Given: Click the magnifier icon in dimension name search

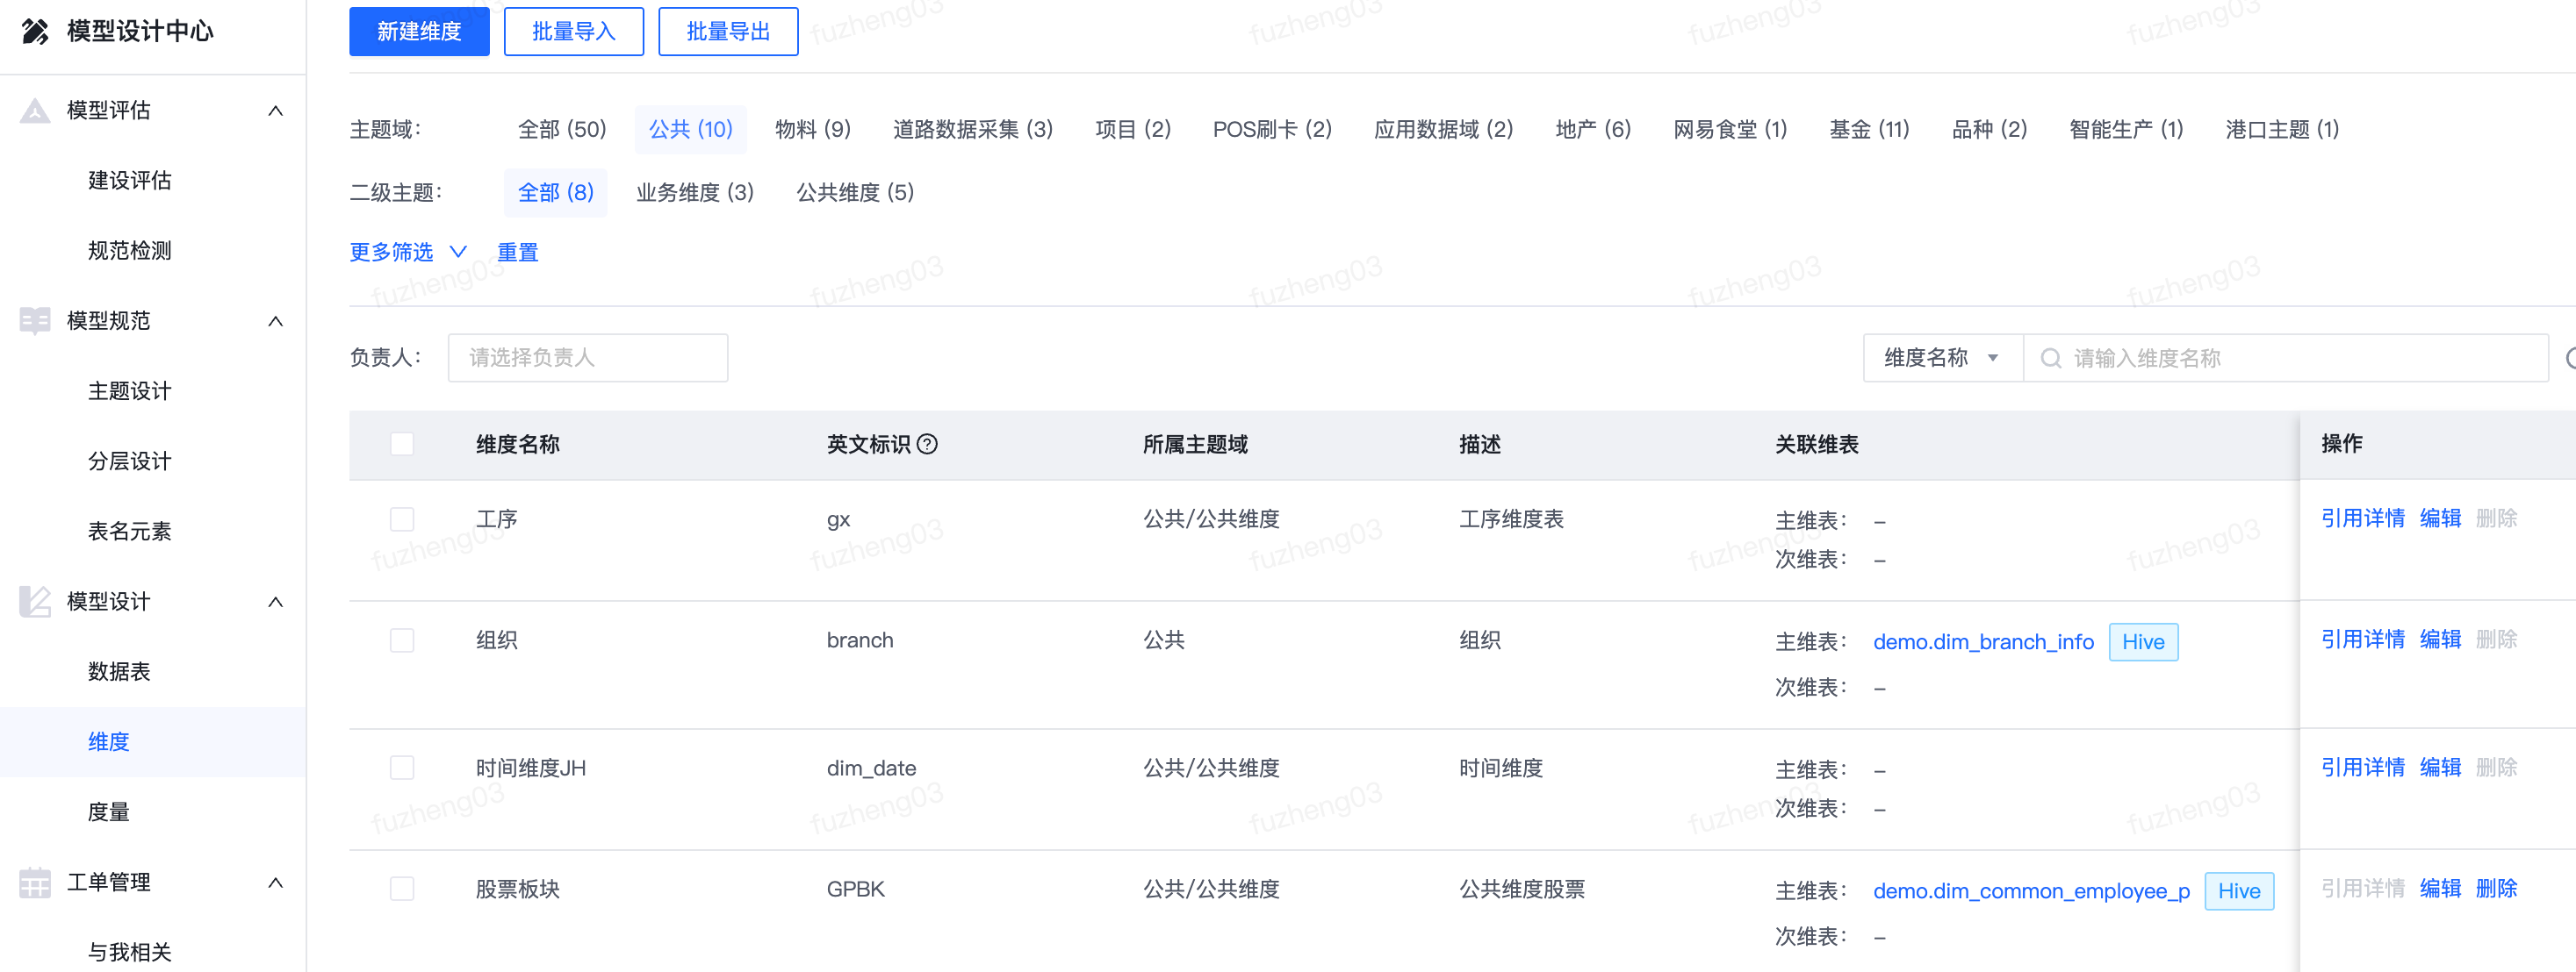Looking at the screenshot, I should (x=2051, y=357).
